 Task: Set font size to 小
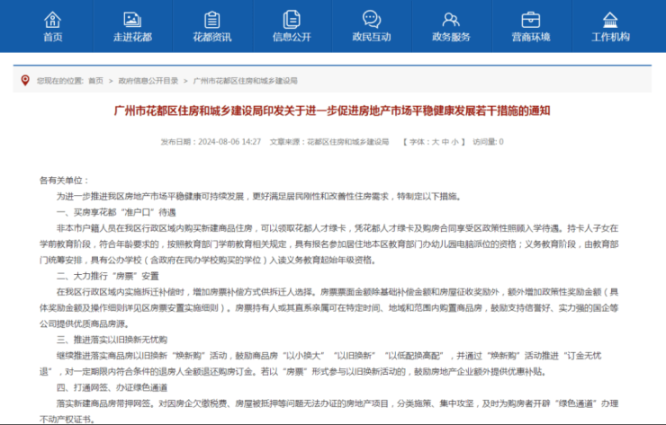point(454,142)
